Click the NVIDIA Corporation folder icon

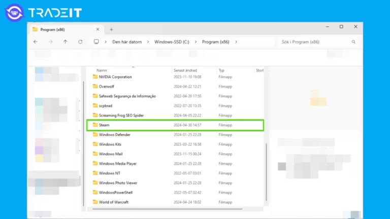[95, 77]
